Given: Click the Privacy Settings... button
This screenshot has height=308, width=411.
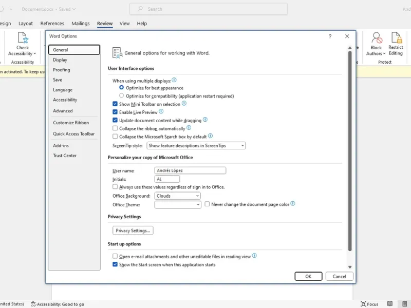Looking at the screenshot, I should point(133,230).
